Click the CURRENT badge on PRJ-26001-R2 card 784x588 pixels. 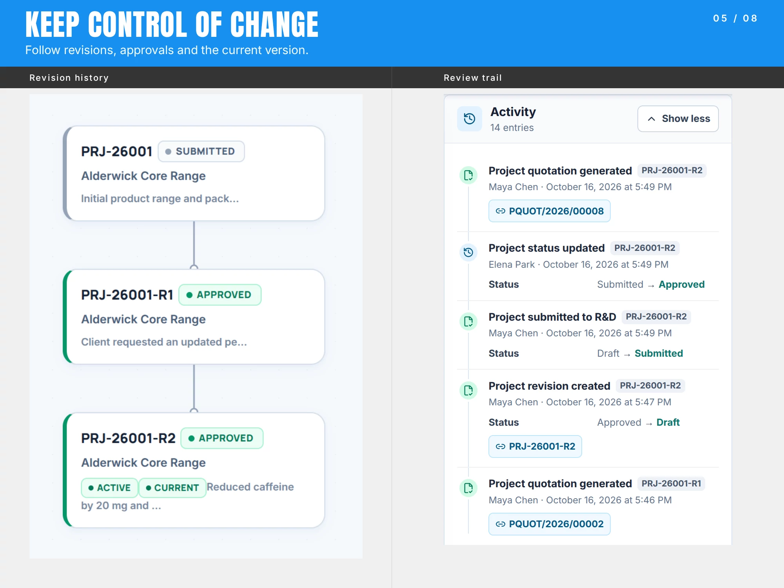[172, 488]
